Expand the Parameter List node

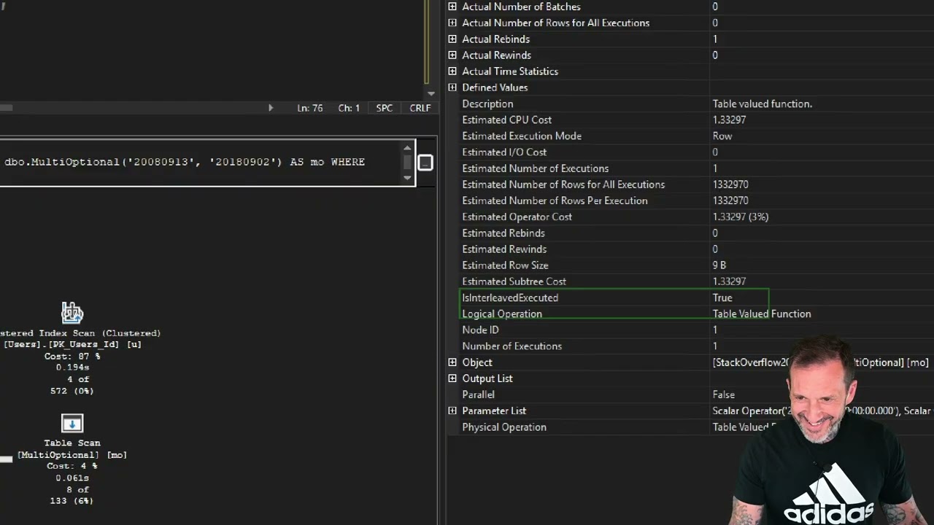452,411
